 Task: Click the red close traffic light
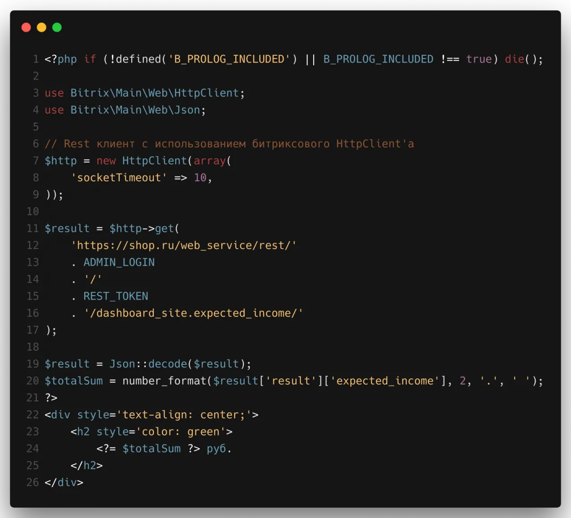click(26, 27)
